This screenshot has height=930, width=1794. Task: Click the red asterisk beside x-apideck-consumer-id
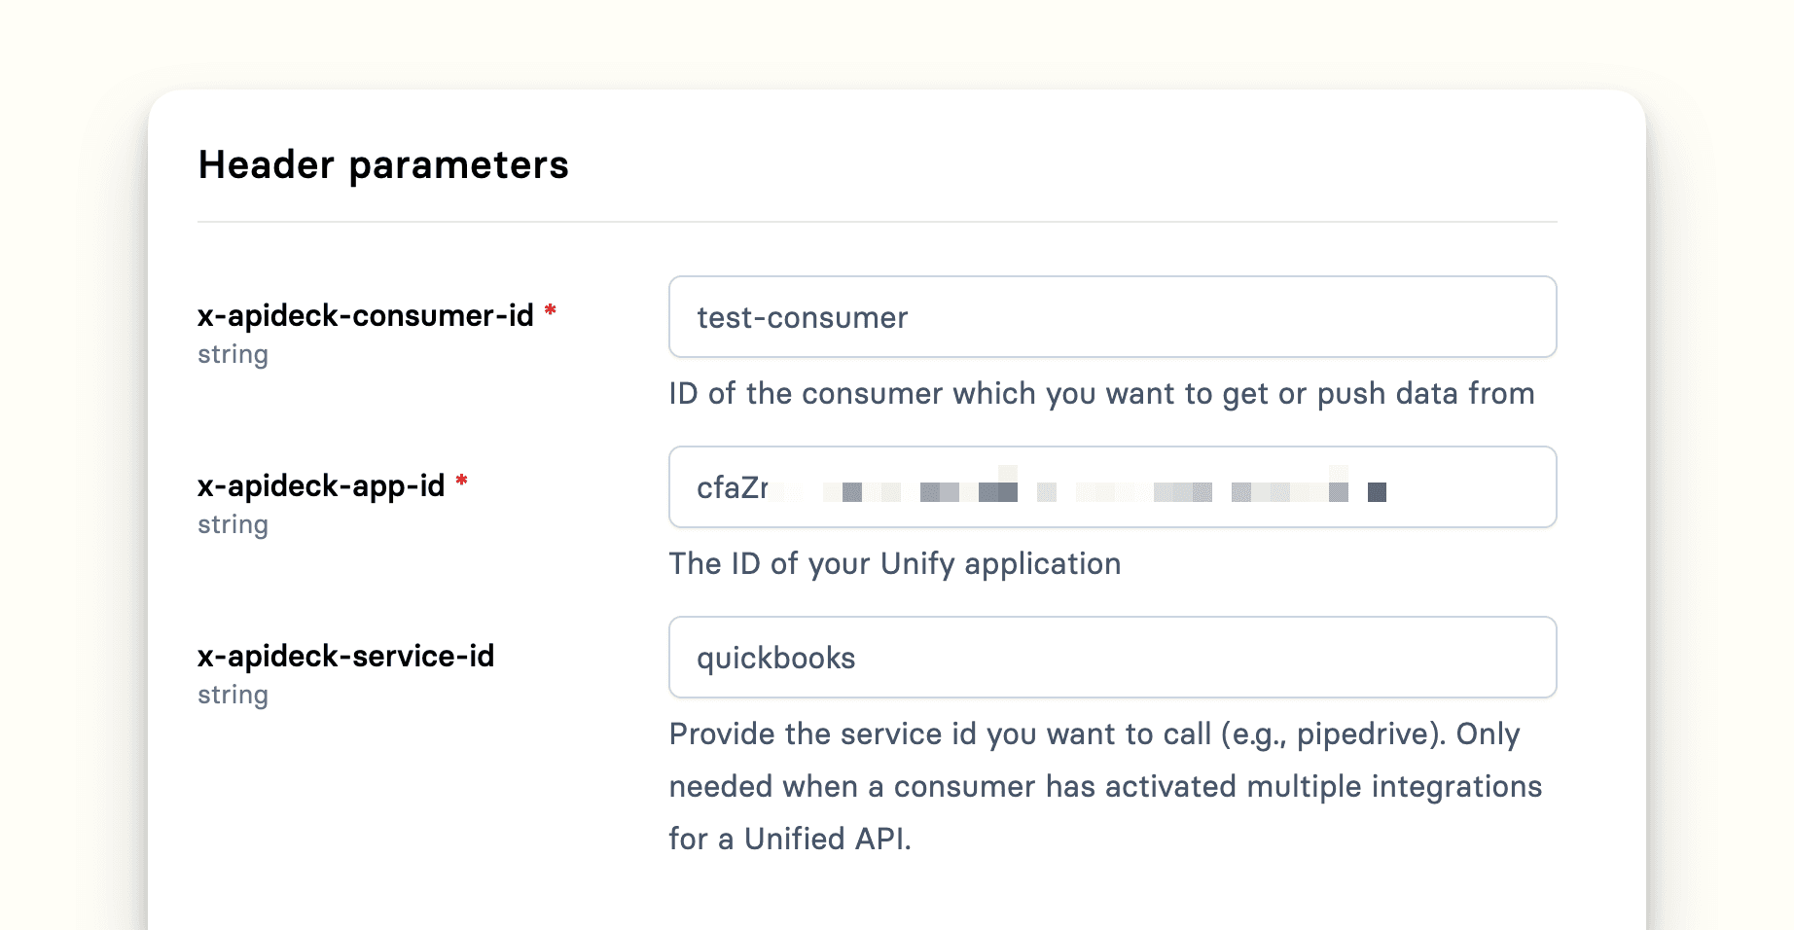click(x=551, y=309)
